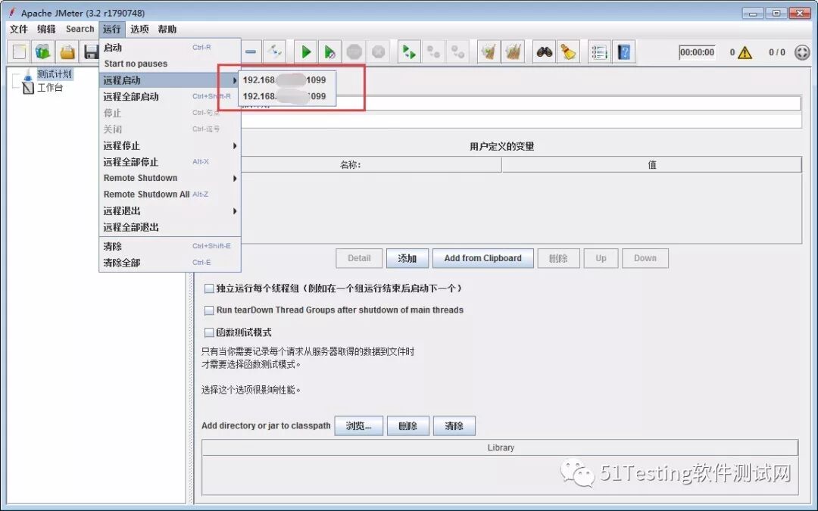This screenshot has width=818, height=511.
Task: Expand the 远程启动 submenu arrow
Action: tap(235, 80)
